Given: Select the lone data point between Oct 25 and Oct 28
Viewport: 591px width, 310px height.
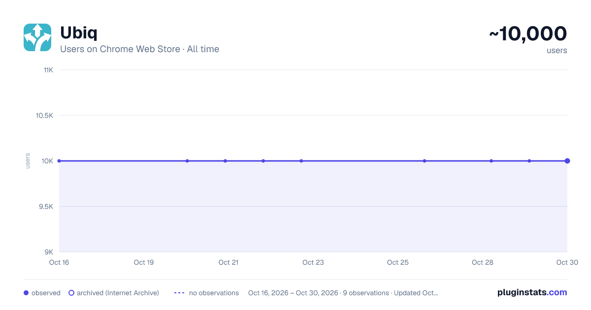Looking at the screenshot, I should tap(425, 161).
